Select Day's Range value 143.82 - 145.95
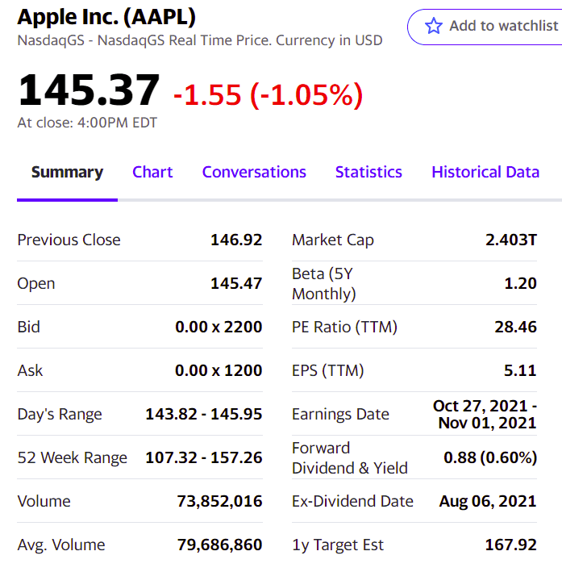The image size is (562, 572). pos(203,414)
